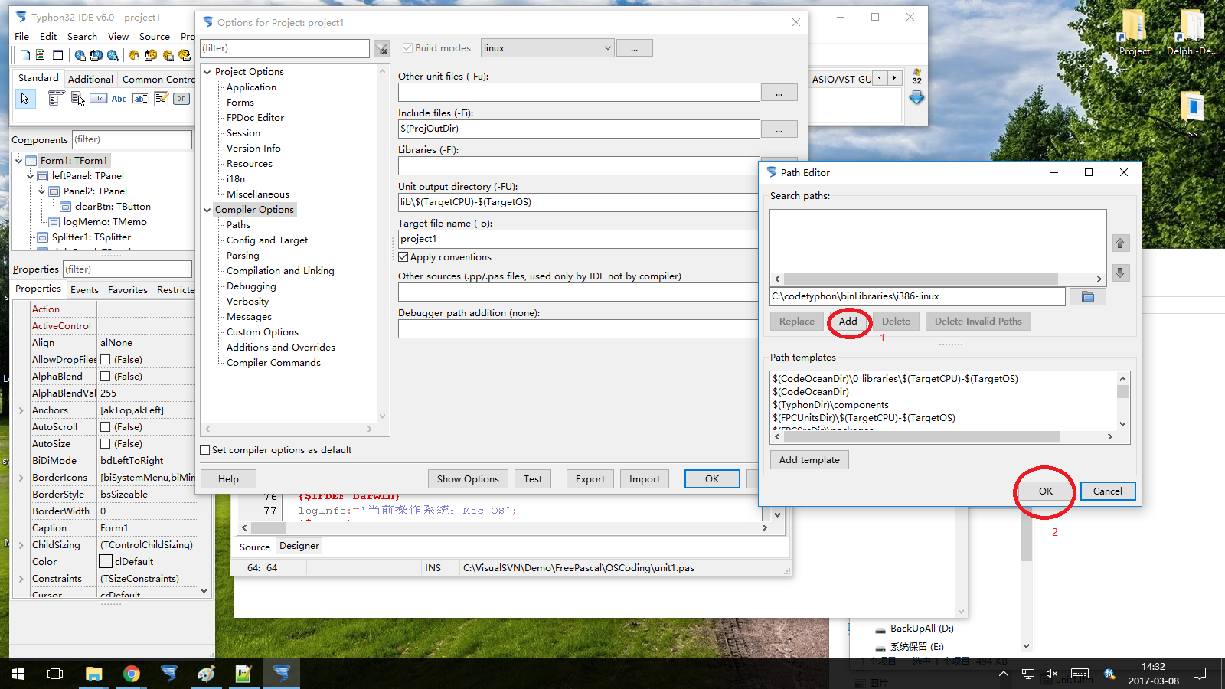The image size is (1225, 689).
Task: Open File Explorer from the taskbar
Action: tap(94, 674)
